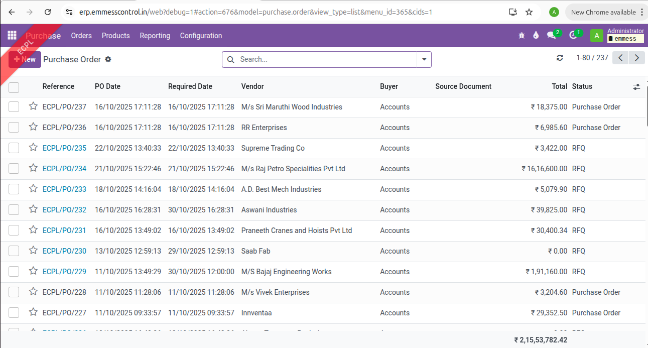Focus the Search input field
Viewport: 648px width, 348px height.
pos(326,59)
